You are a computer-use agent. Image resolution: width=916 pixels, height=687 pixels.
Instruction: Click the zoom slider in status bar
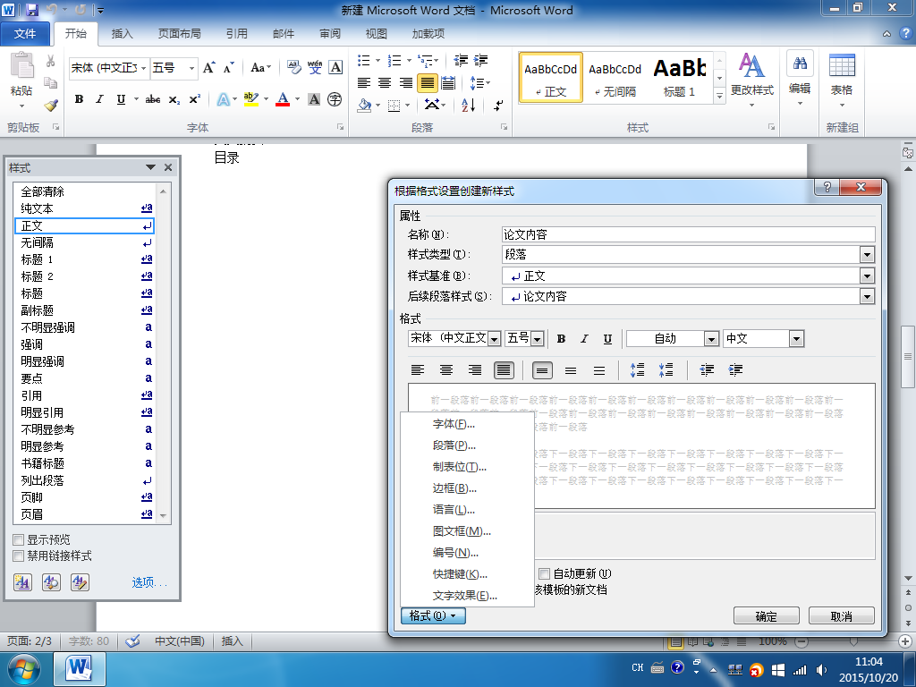853,641
